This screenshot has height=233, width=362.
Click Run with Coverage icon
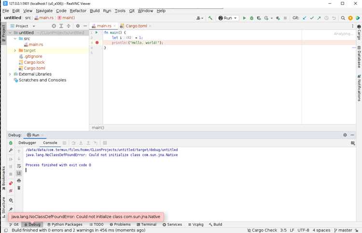pos(259,18)
